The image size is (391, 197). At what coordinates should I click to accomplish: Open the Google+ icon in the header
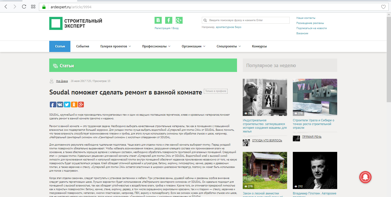tap(179, 20)
